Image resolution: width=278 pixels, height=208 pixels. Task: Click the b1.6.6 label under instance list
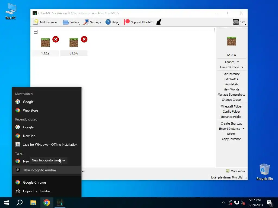(x=74, y=53)
